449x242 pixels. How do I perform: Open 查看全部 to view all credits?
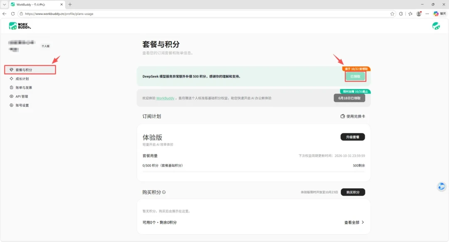tap(354, 223)
